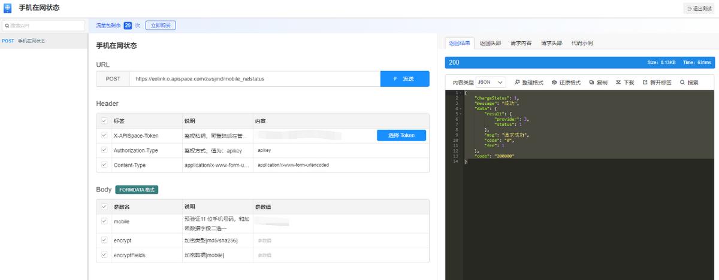Open the 内容类型 JSON dropdown
The height and width of the screenshot is (280, 719).
coord(491,82)
